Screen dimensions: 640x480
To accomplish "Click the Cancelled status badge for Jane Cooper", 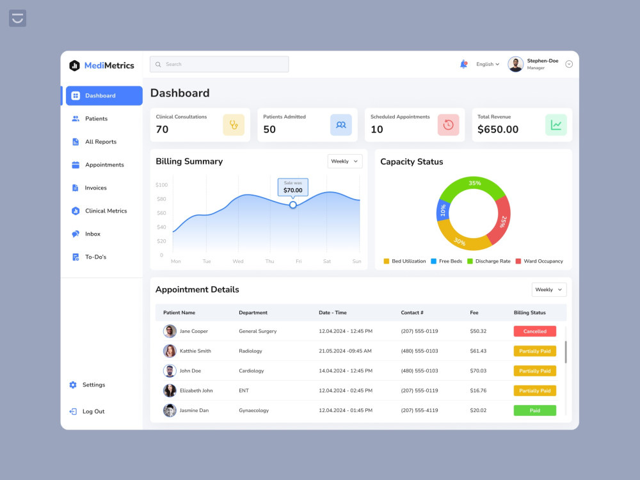I will (x=534, y=331).
